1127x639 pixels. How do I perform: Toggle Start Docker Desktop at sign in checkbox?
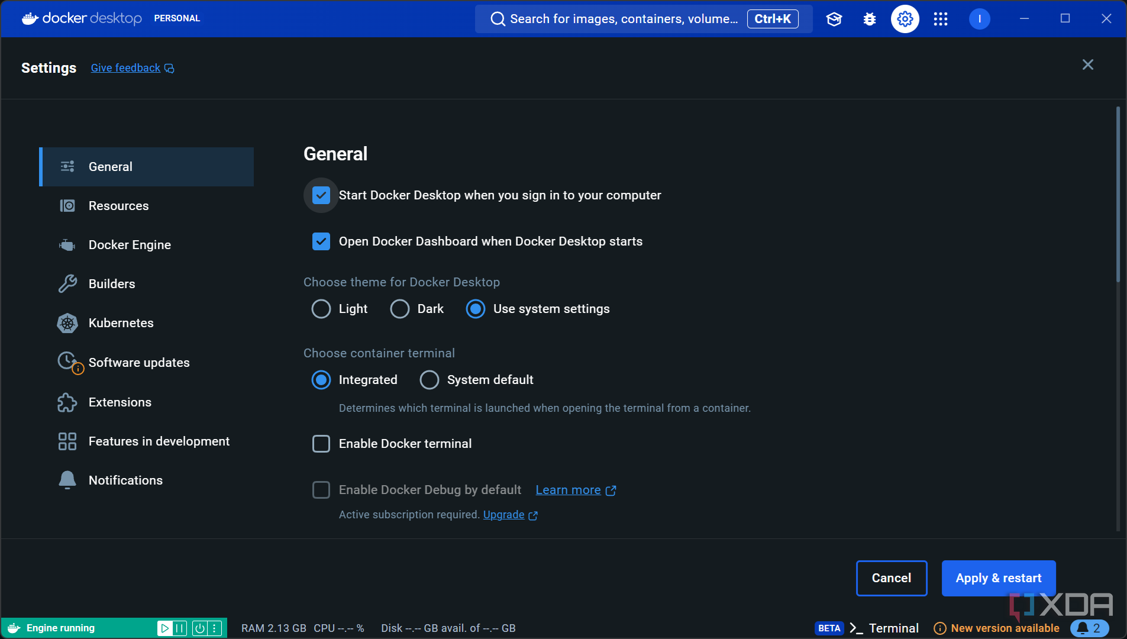tap(321, 195)
